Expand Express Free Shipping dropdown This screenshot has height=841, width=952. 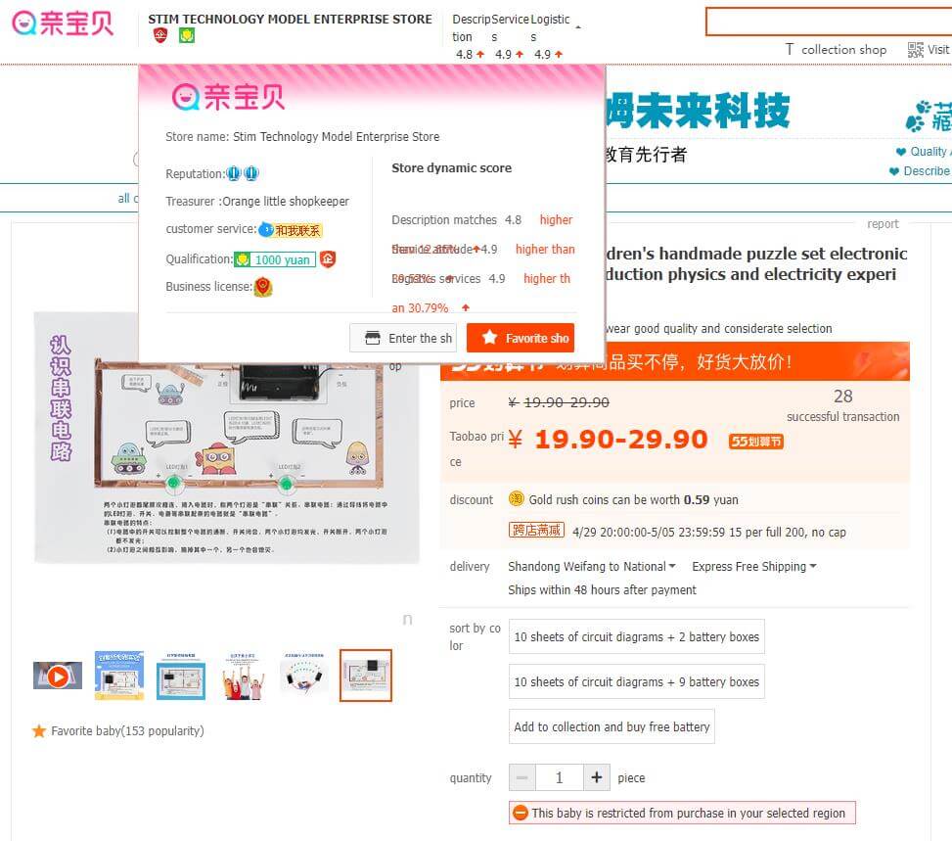[x=754, y=566]
